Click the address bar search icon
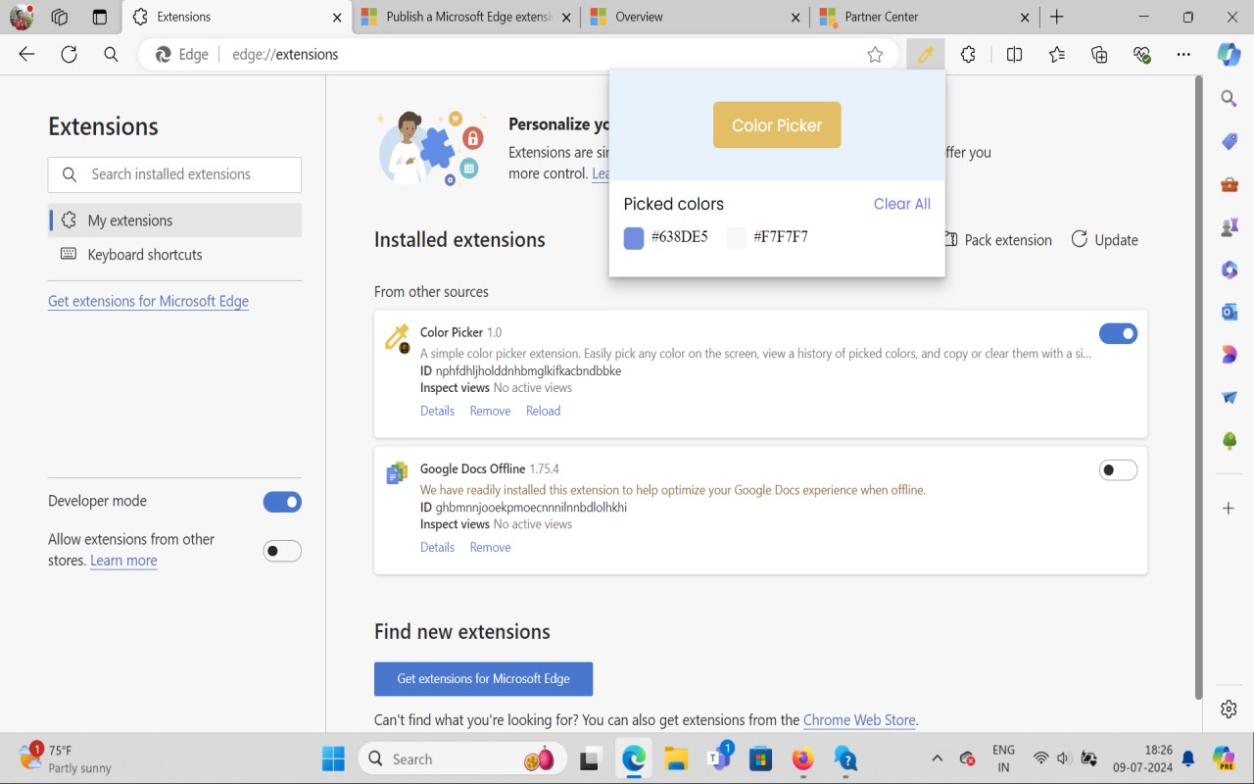Image resolution: width=1254 pixels, height=784 pixels. coord(111,55)
